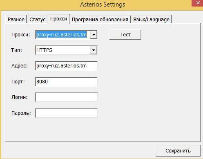
Task: Go to Программа обновления tab
Action: click(100, 20)
